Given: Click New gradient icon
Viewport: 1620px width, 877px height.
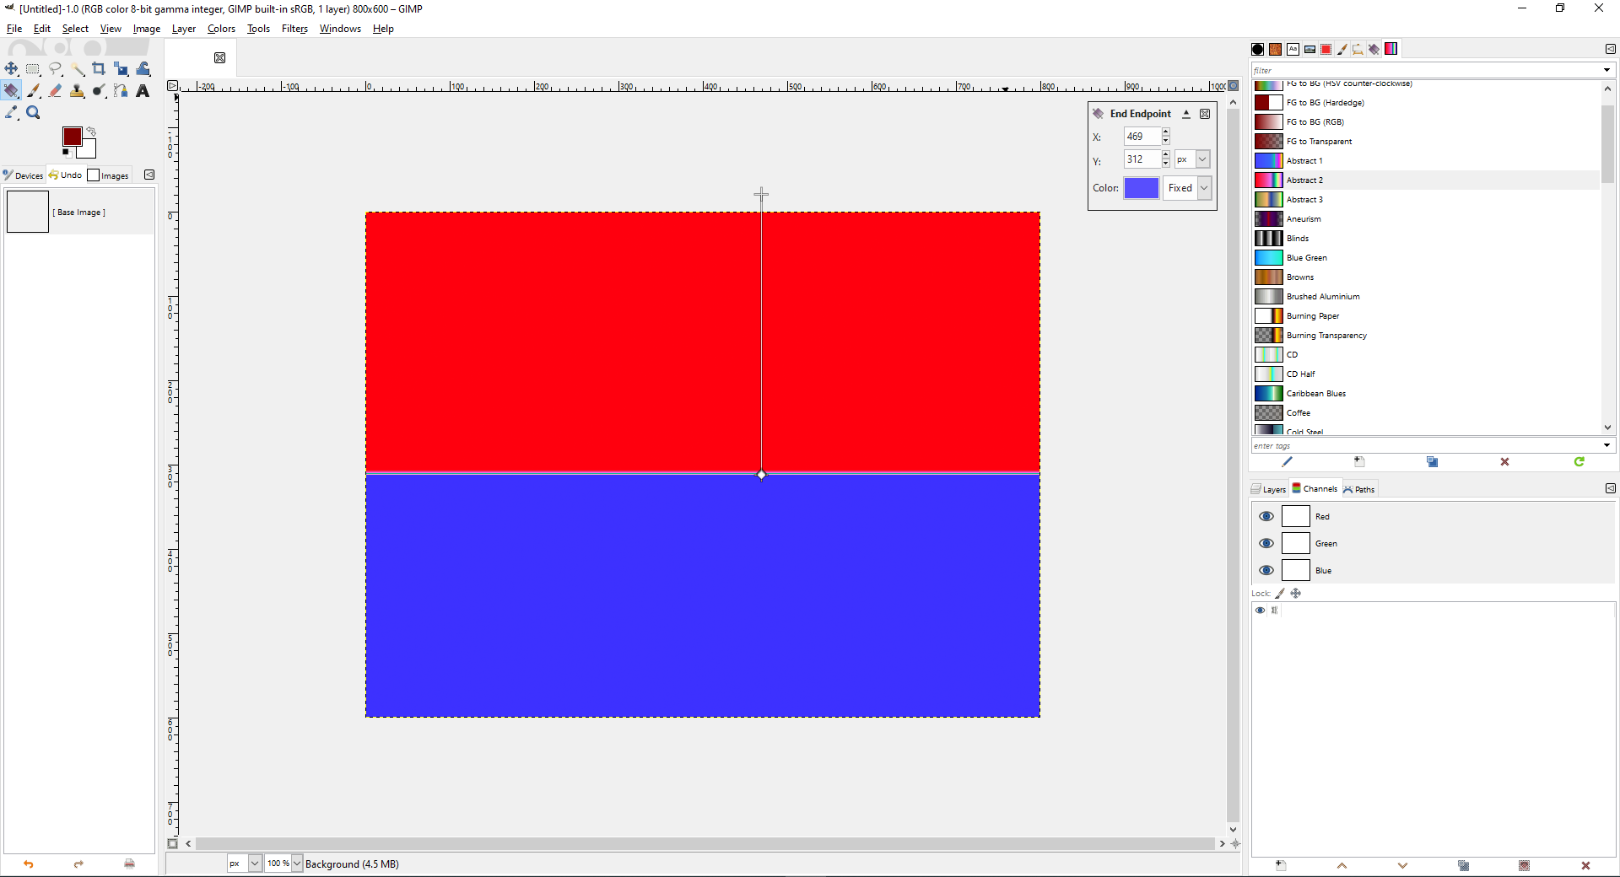Looking at the screenshot, I should point(1359,461).
